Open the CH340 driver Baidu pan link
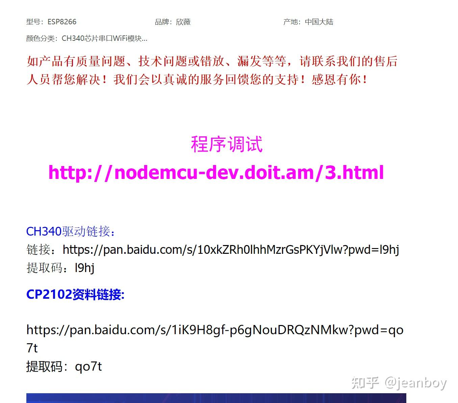458x403 pixels. (x=230, y=250)
